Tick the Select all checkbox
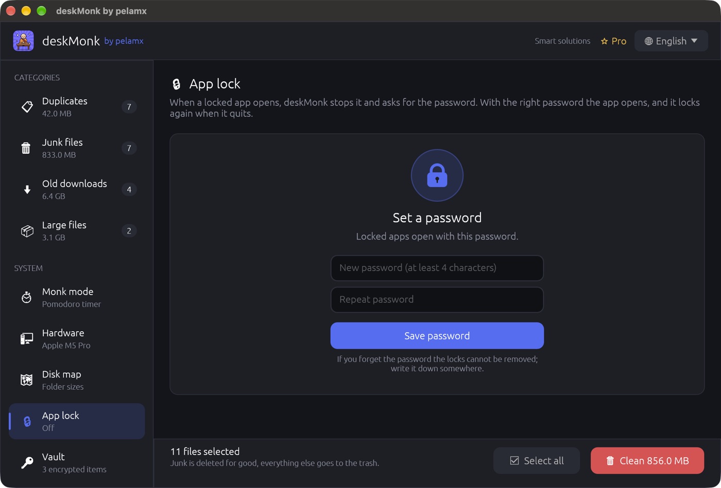The height and width of the screenshot is (488, 721). click(x=514, y=461)
